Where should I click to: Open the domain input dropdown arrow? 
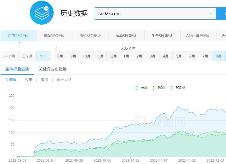211,14
